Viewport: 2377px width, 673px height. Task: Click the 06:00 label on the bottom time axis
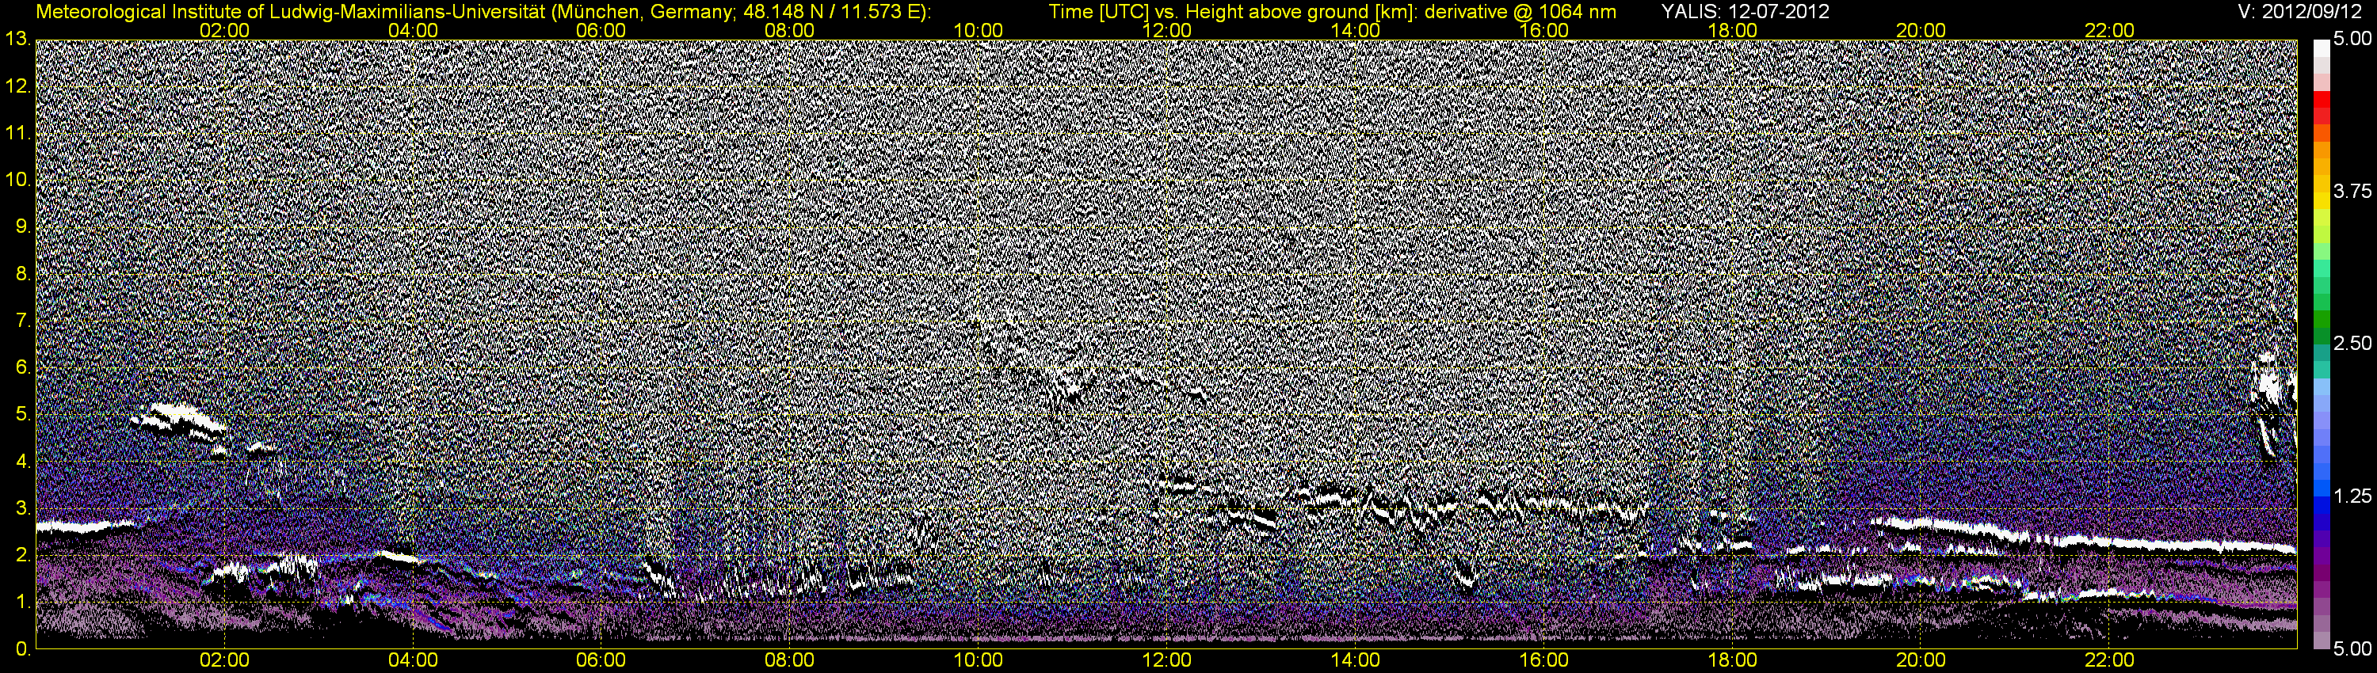[x=601, y=661]
